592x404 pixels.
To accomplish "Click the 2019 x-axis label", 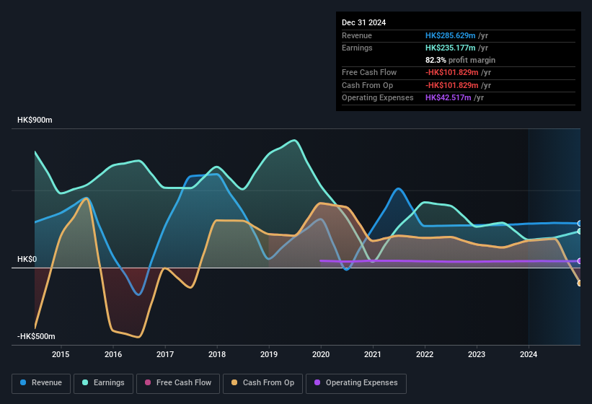I will tap(269, 354).
